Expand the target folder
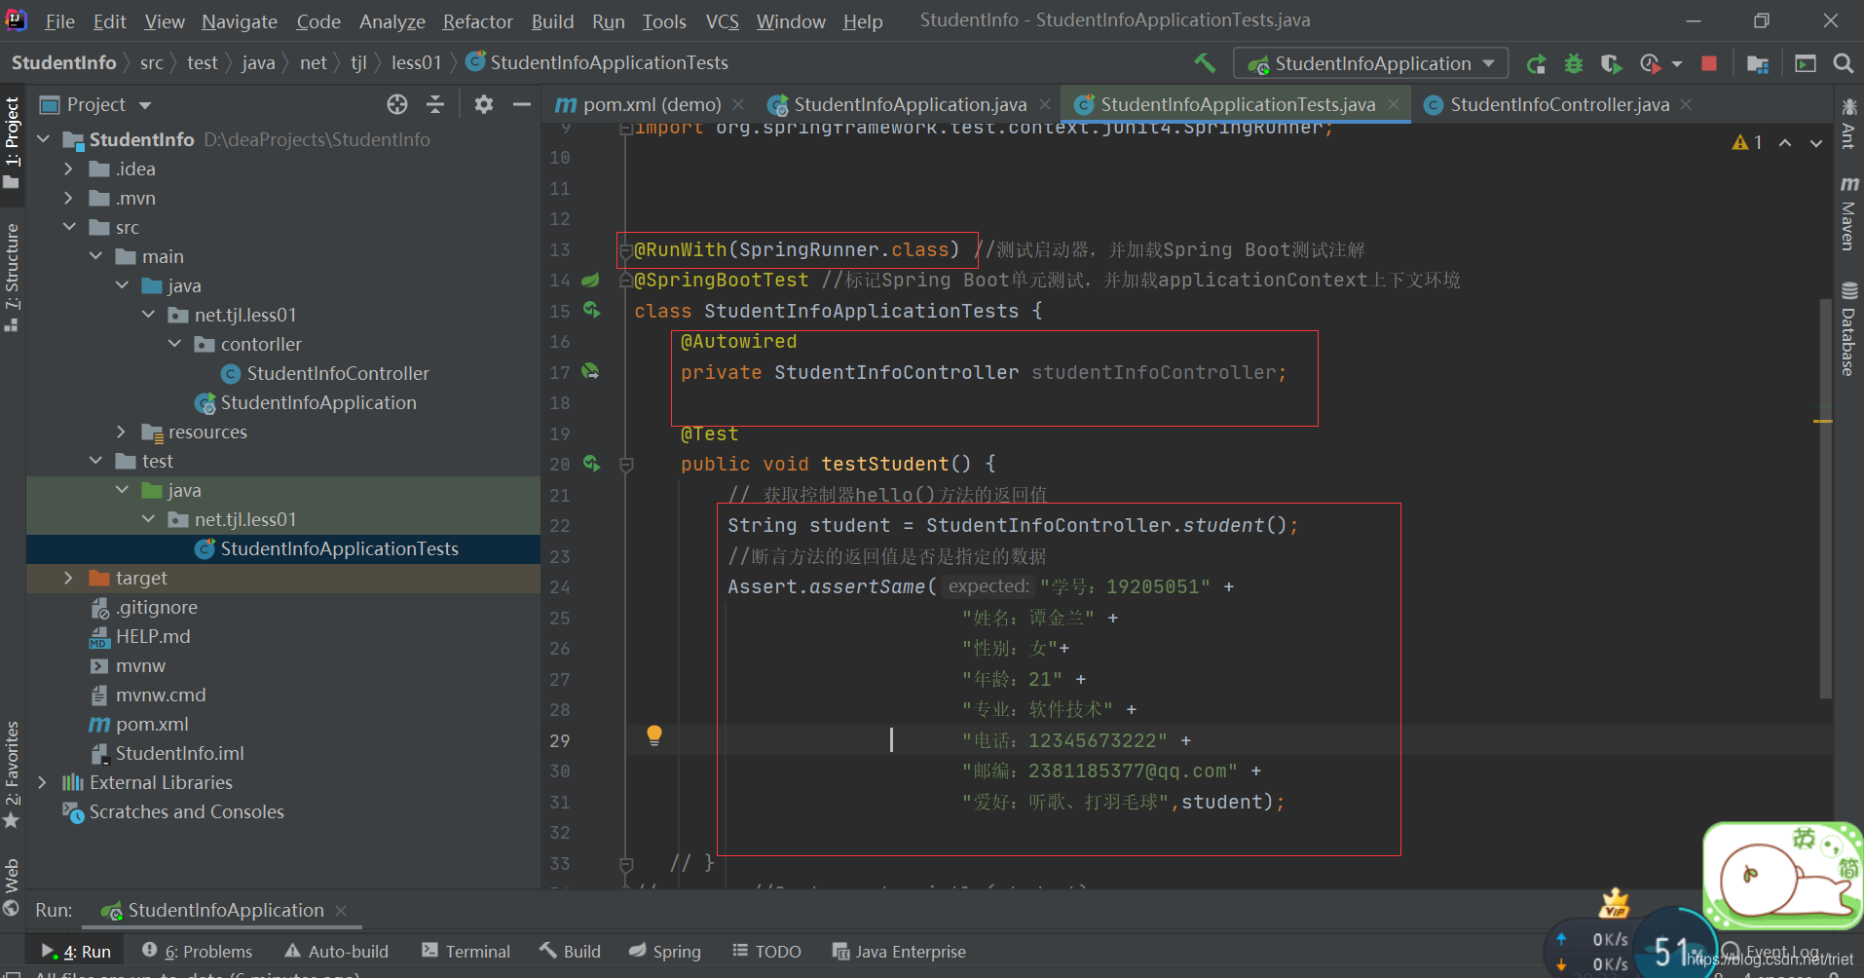1864x978 pixels. tap(68, 578)
